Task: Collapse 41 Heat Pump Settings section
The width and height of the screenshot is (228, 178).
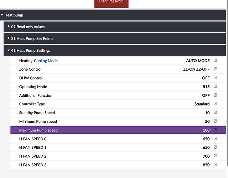Action: click(x=30, y=50)
